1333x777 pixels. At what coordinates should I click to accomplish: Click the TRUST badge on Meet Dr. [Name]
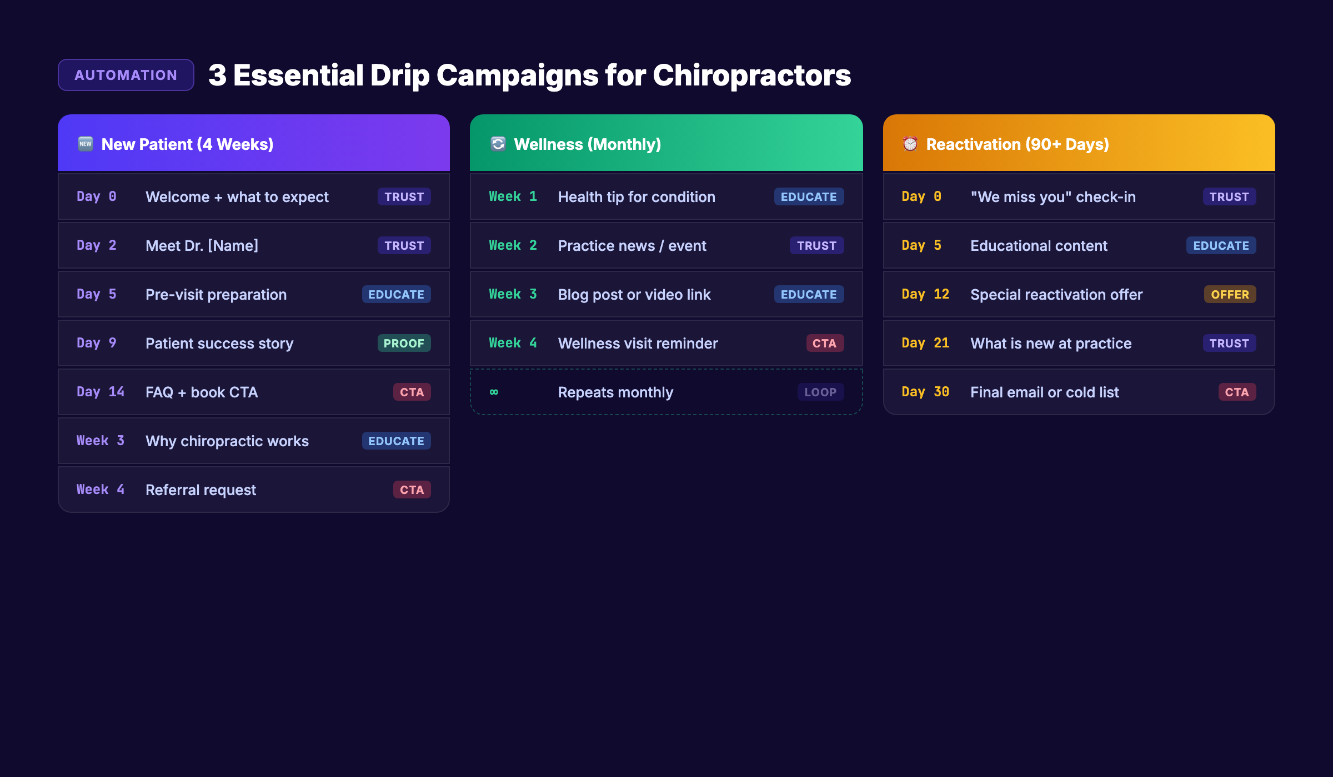coord(404,245)
